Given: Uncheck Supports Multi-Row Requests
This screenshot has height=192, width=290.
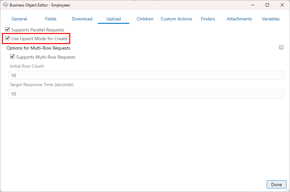Looking at the screenshot, I should click(12, 57).
